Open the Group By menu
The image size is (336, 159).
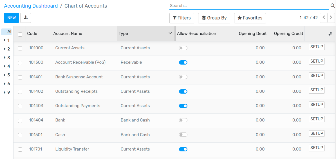(214, 18)
